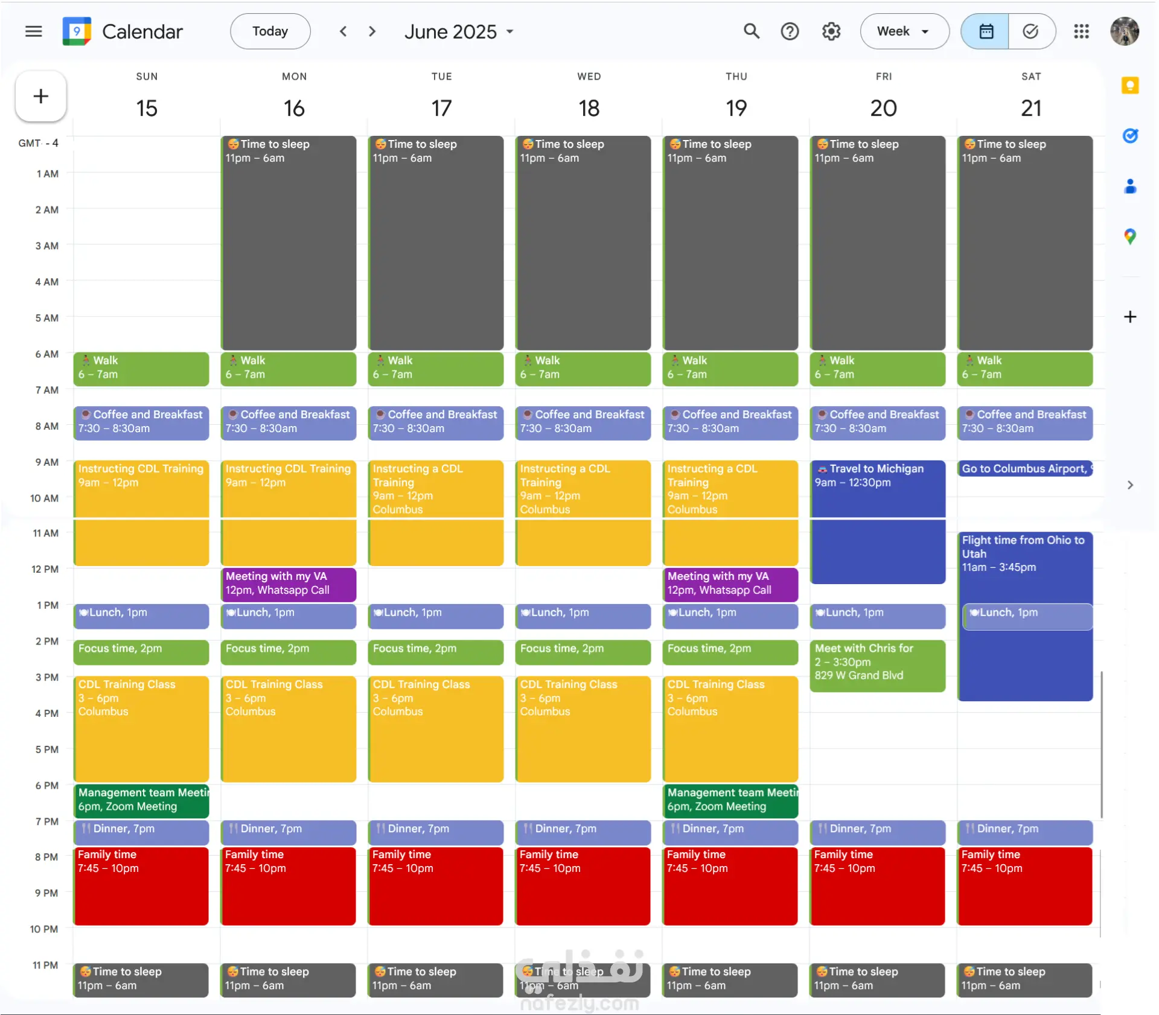The image size is (1159, 1015).
Task: Open the main menu hamburger icon
Action: (x=34, y=31)
